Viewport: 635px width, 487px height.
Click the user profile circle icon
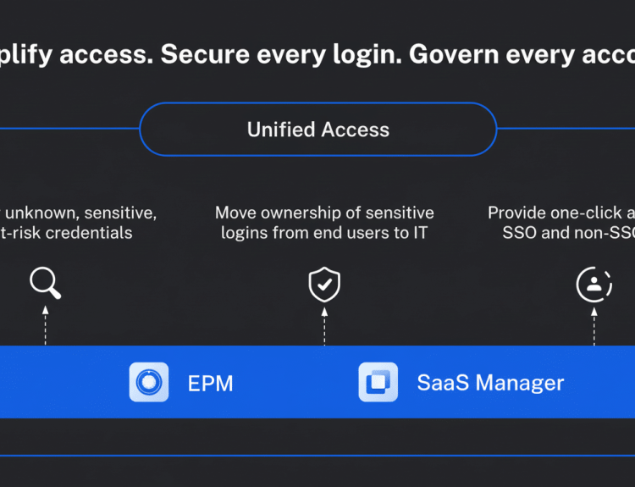click(594, 285)
